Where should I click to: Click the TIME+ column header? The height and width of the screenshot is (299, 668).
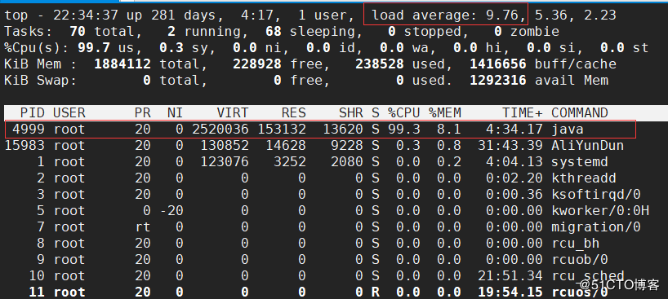[x=523, y=113]
